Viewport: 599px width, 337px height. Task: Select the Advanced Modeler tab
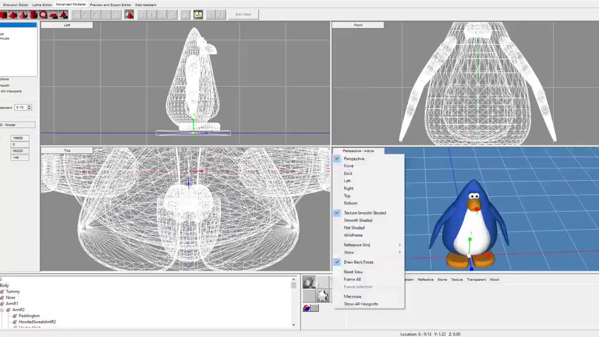71,4
